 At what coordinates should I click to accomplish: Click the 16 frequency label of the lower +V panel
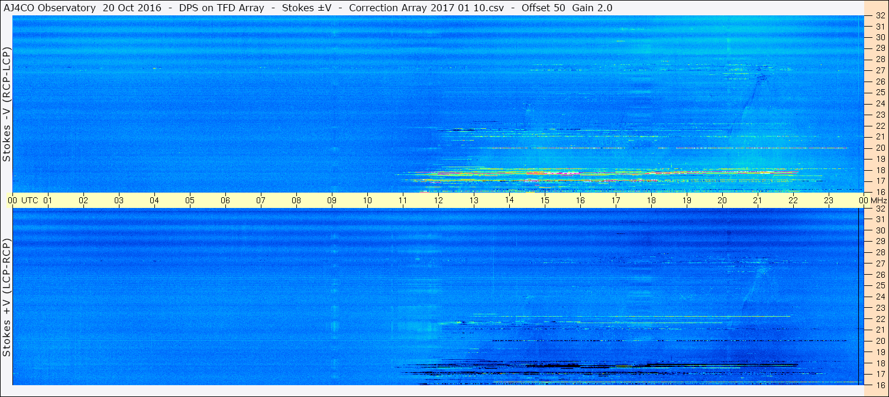(880, 385)
